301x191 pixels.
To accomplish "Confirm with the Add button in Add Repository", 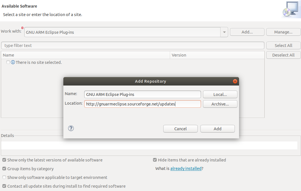I will pyautogui.click(x=217, y=129).
